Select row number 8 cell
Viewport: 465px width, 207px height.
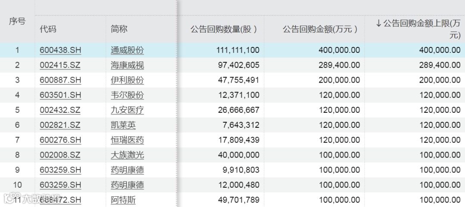[17, 155]
